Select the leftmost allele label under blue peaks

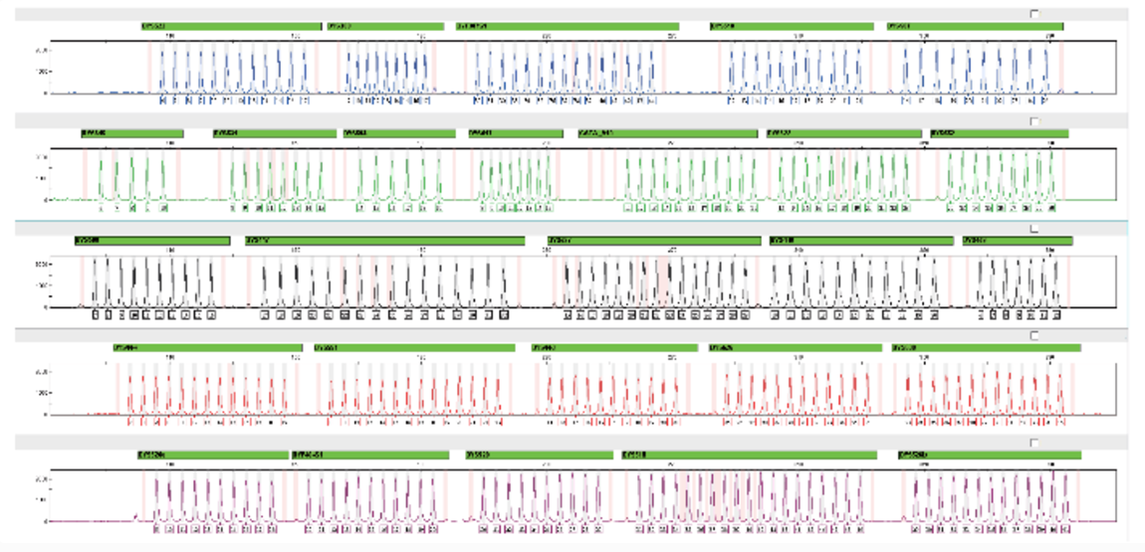[163, 100]
